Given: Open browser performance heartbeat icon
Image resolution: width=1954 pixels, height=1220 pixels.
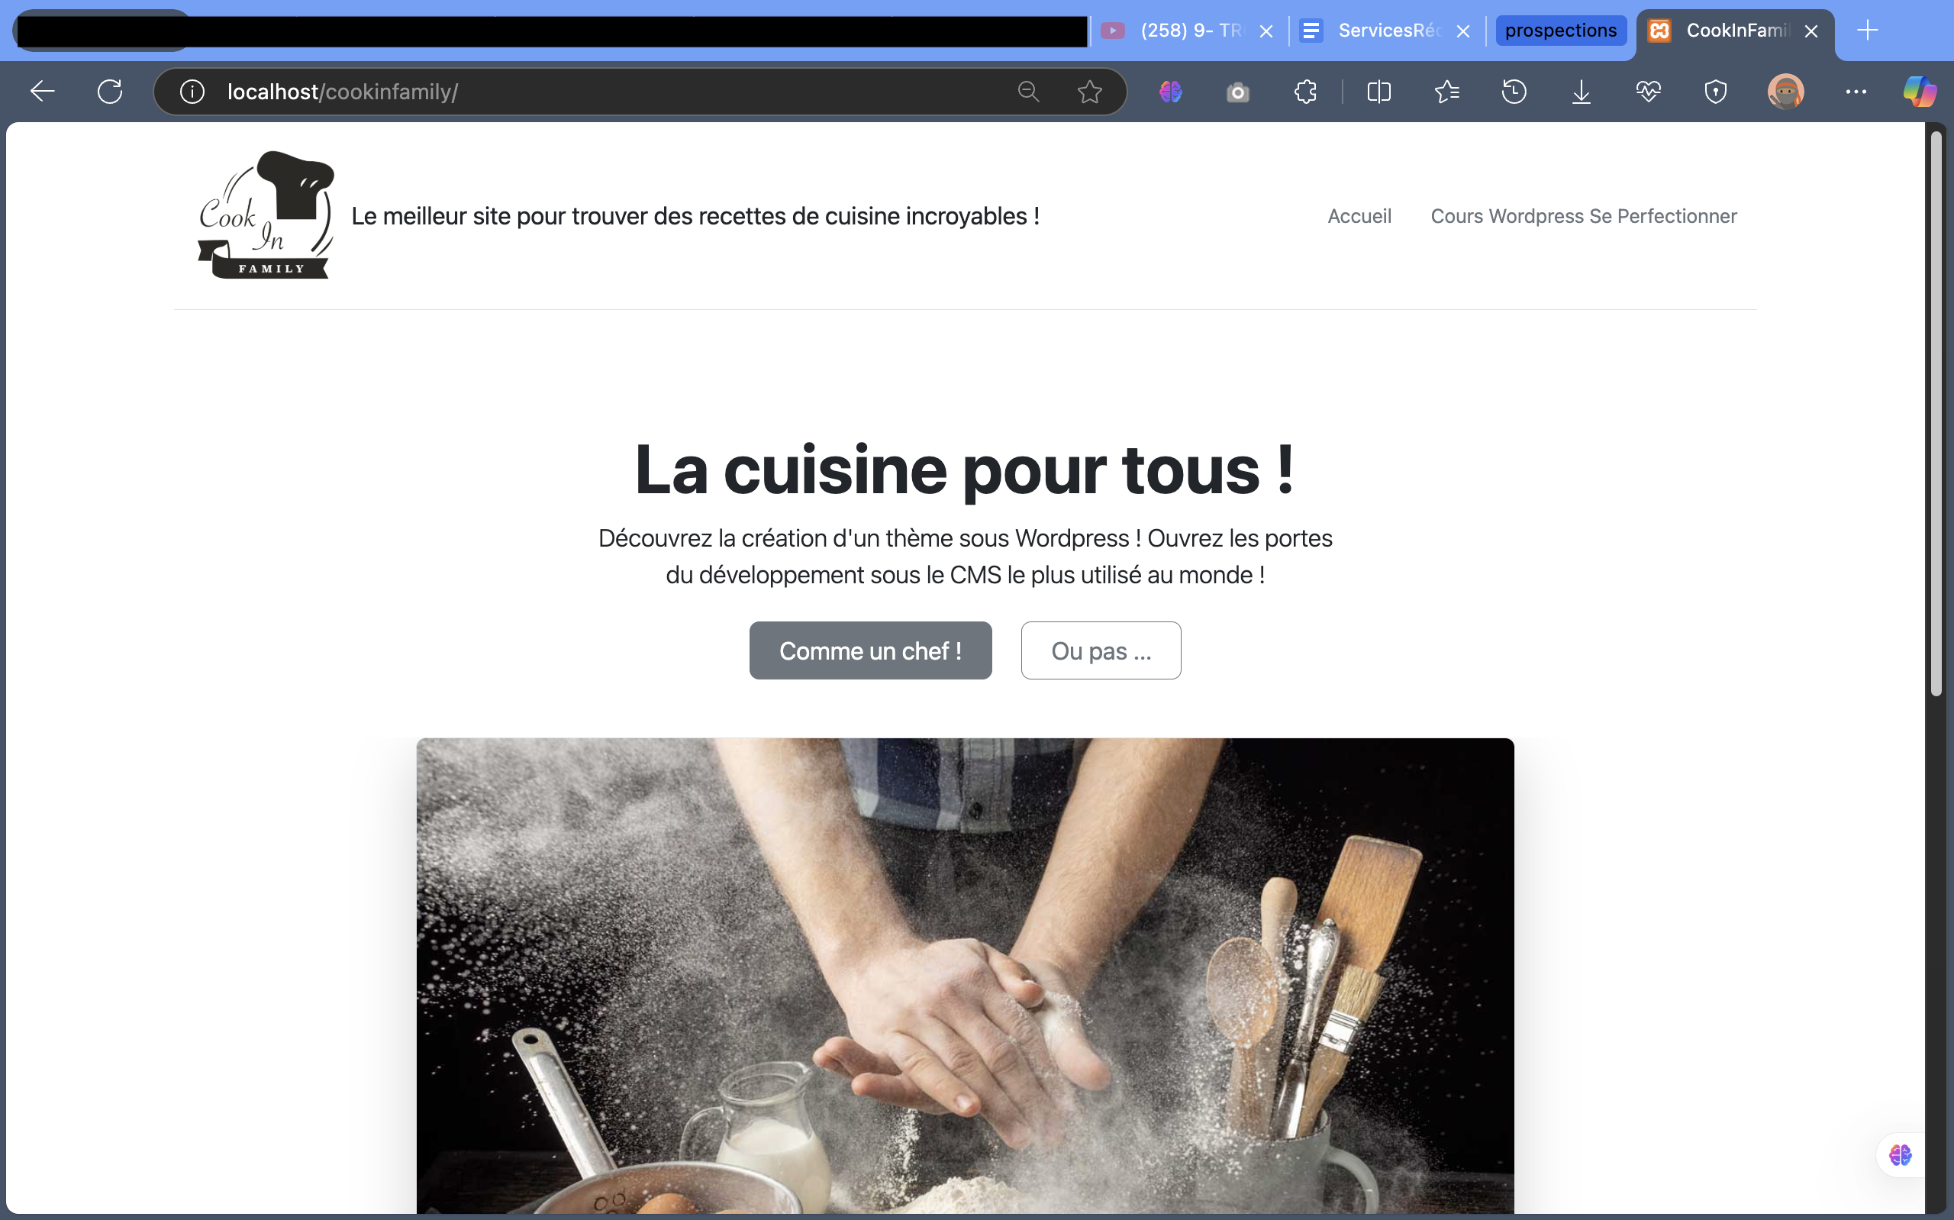Looking at the screenshot, I should click(x=1649, y=92).
